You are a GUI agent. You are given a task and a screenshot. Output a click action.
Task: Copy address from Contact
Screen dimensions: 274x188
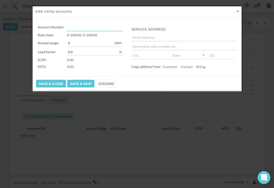click(x=186, y=67)
